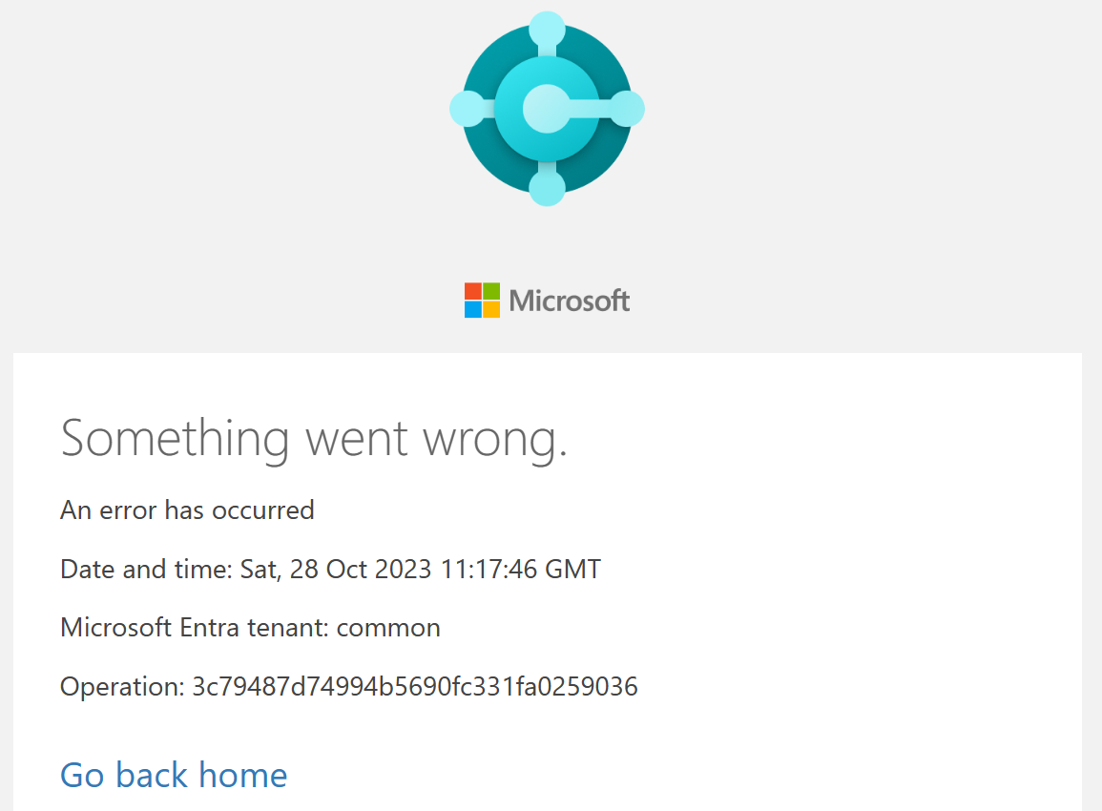
Task: Click the center circle of the app logo
Action: [x=547, y=110]
